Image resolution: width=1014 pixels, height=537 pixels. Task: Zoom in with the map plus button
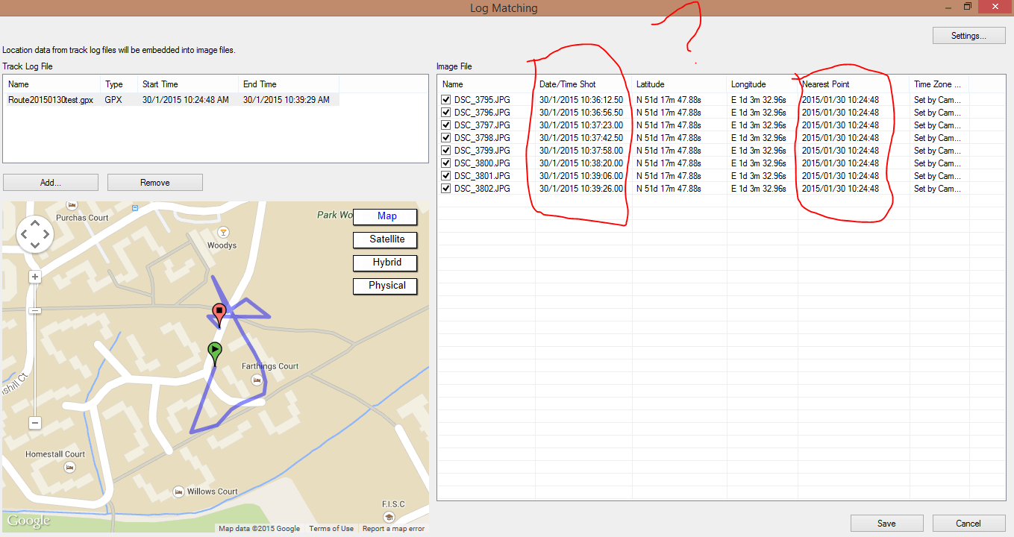click(34, 277)
